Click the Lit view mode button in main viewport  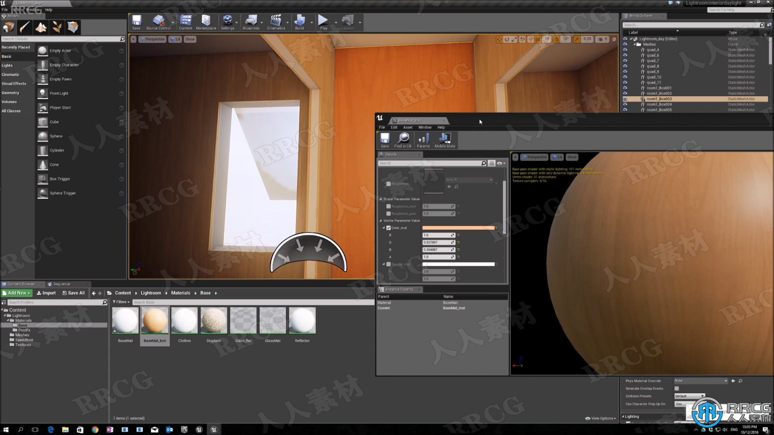tap(175, 39)
